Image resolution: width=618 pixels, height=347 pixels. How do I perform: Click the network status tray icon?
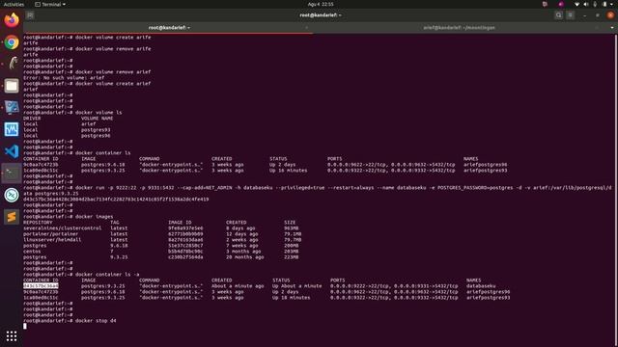[x=576, y=4]
